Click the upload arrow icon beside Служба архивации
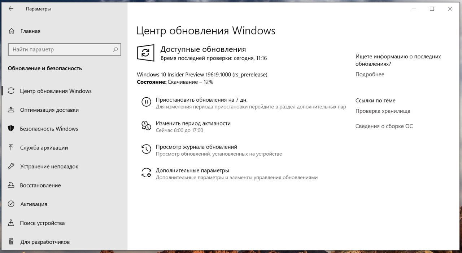The width and height of the screenshot is (462, 253). coord(11,147)
